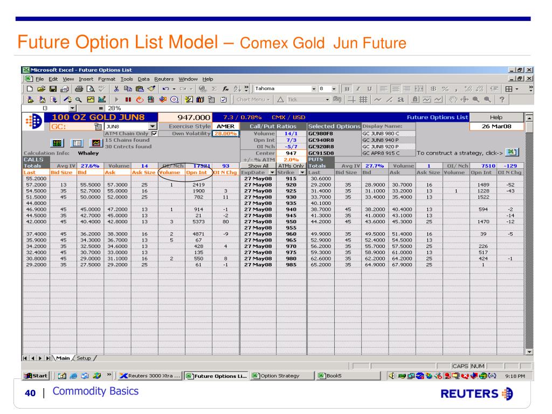Paste clipboard contents with the Paste icon

point(140,89)
